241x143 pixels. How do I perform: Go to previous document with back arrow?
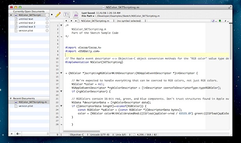click(x=66, y=21)
